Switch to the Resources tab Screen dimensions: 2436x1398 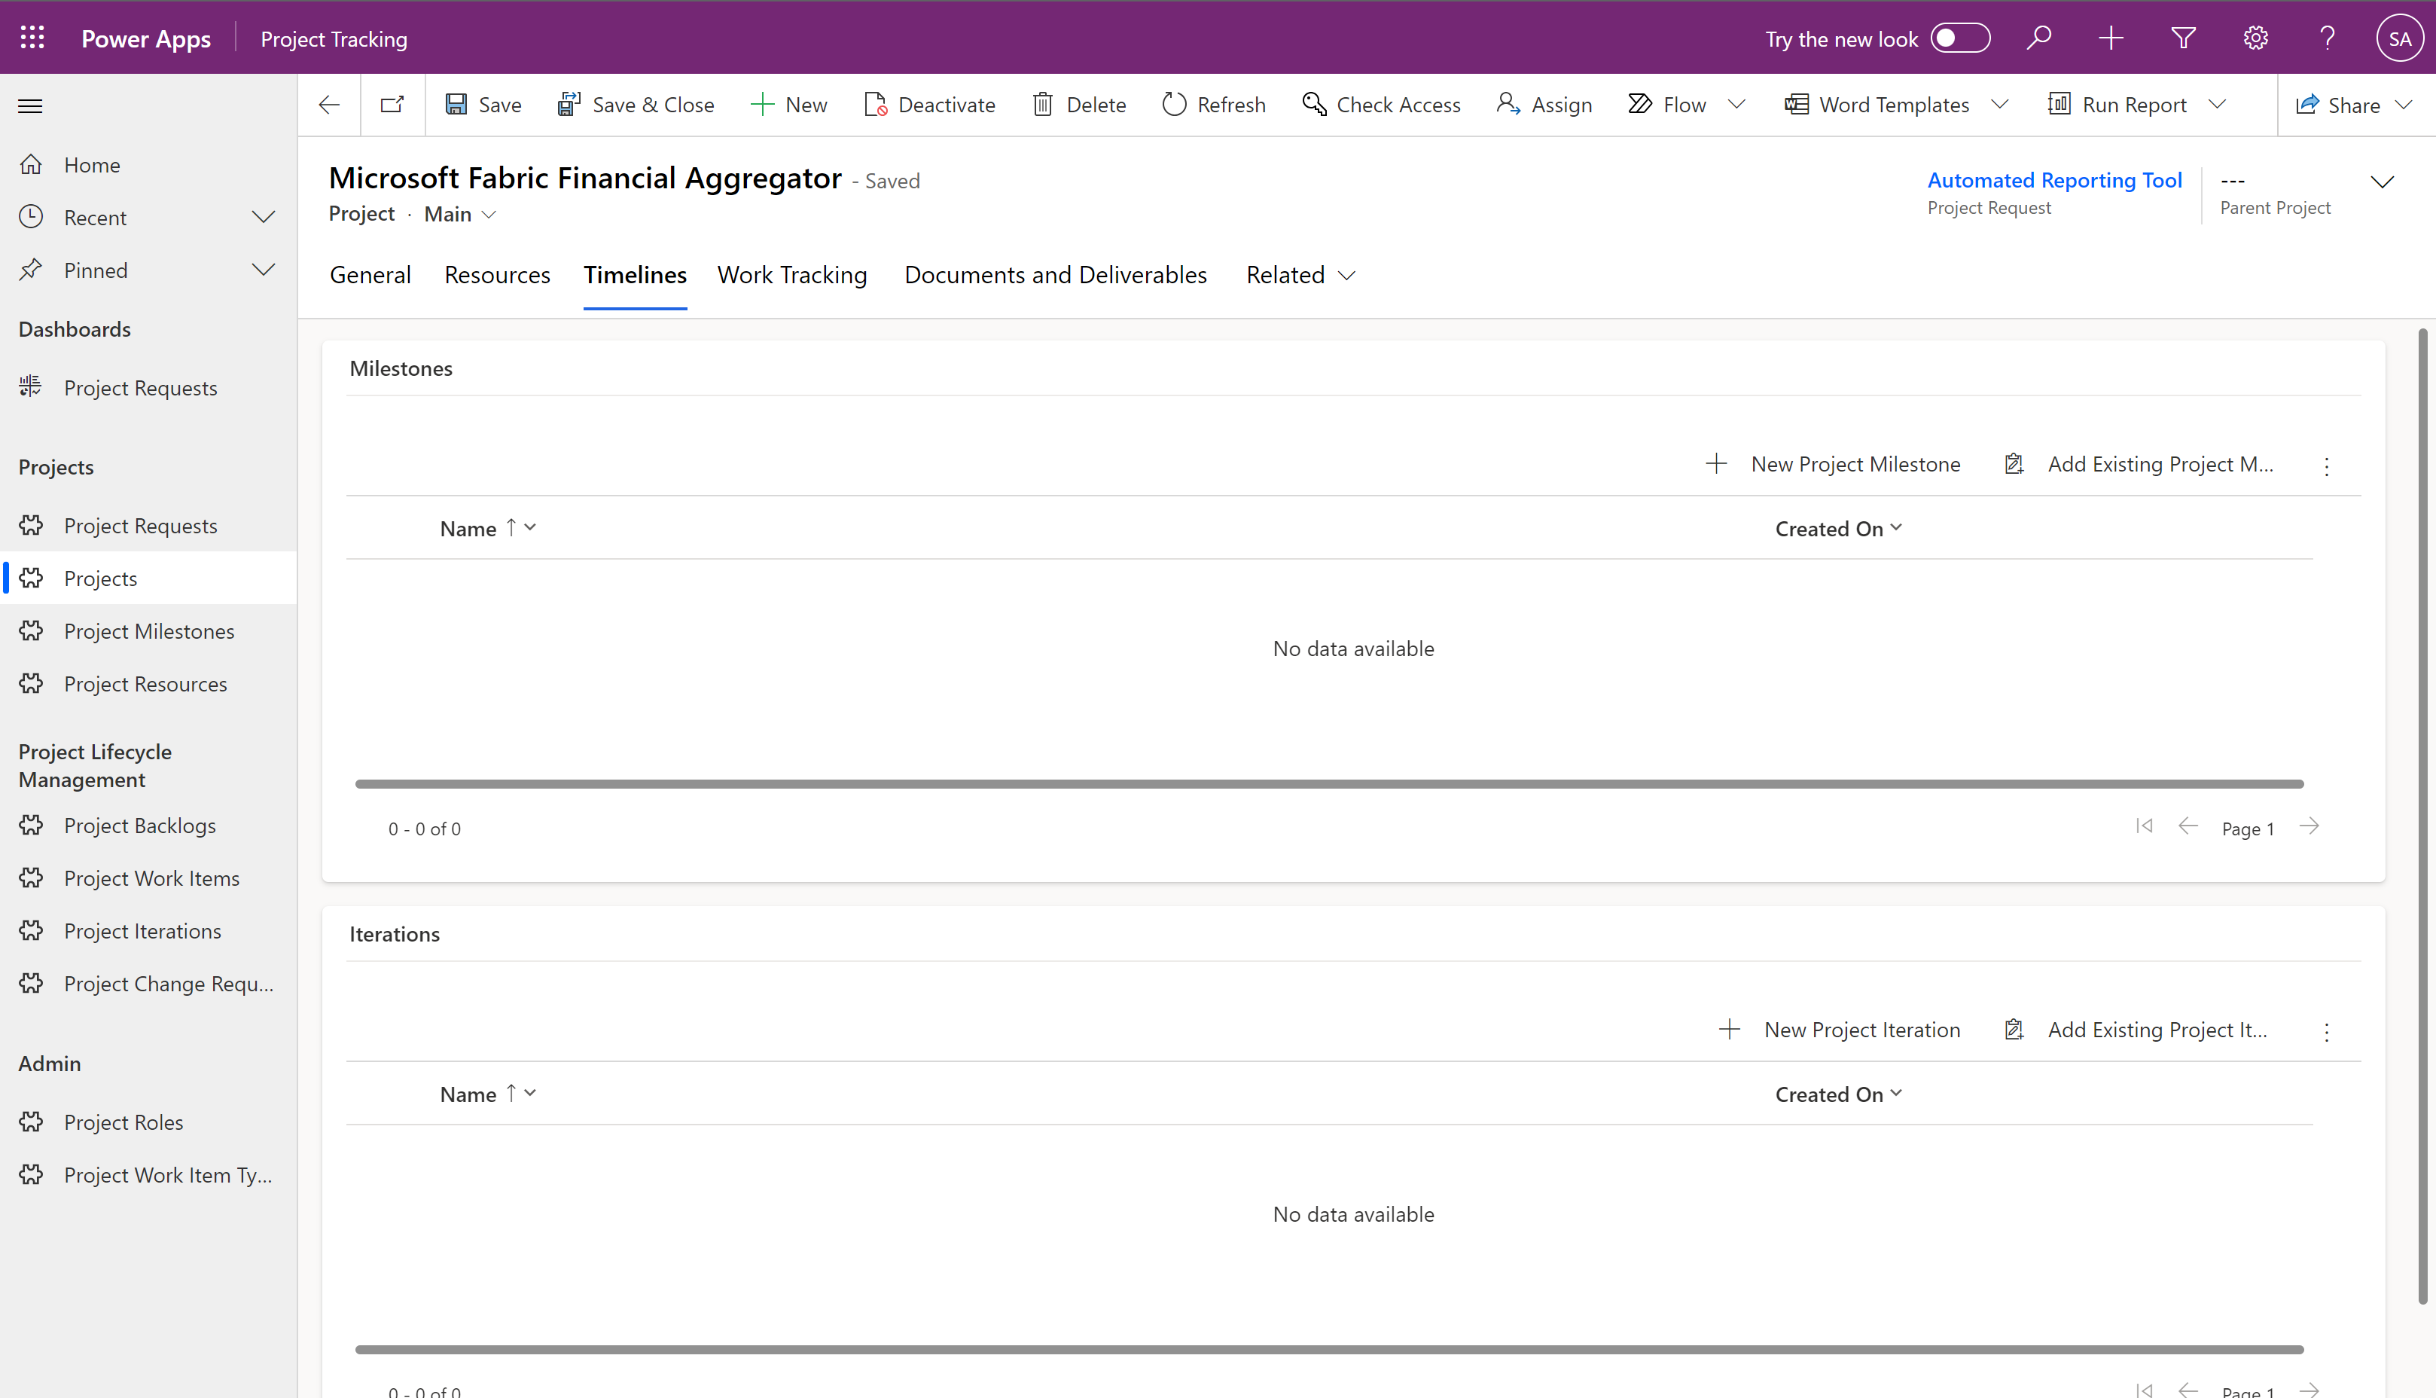click(x=497, y=275)
